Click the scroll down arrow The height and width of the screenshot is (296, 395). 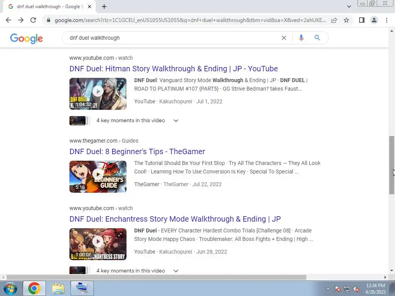click(x=392, y=271)
